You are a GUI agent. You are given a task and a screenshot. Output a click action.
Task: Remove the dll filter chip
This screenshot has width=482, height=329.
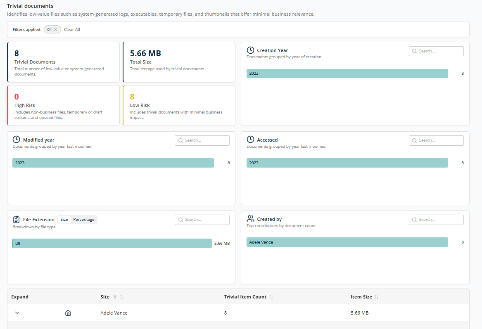(55, 29)
